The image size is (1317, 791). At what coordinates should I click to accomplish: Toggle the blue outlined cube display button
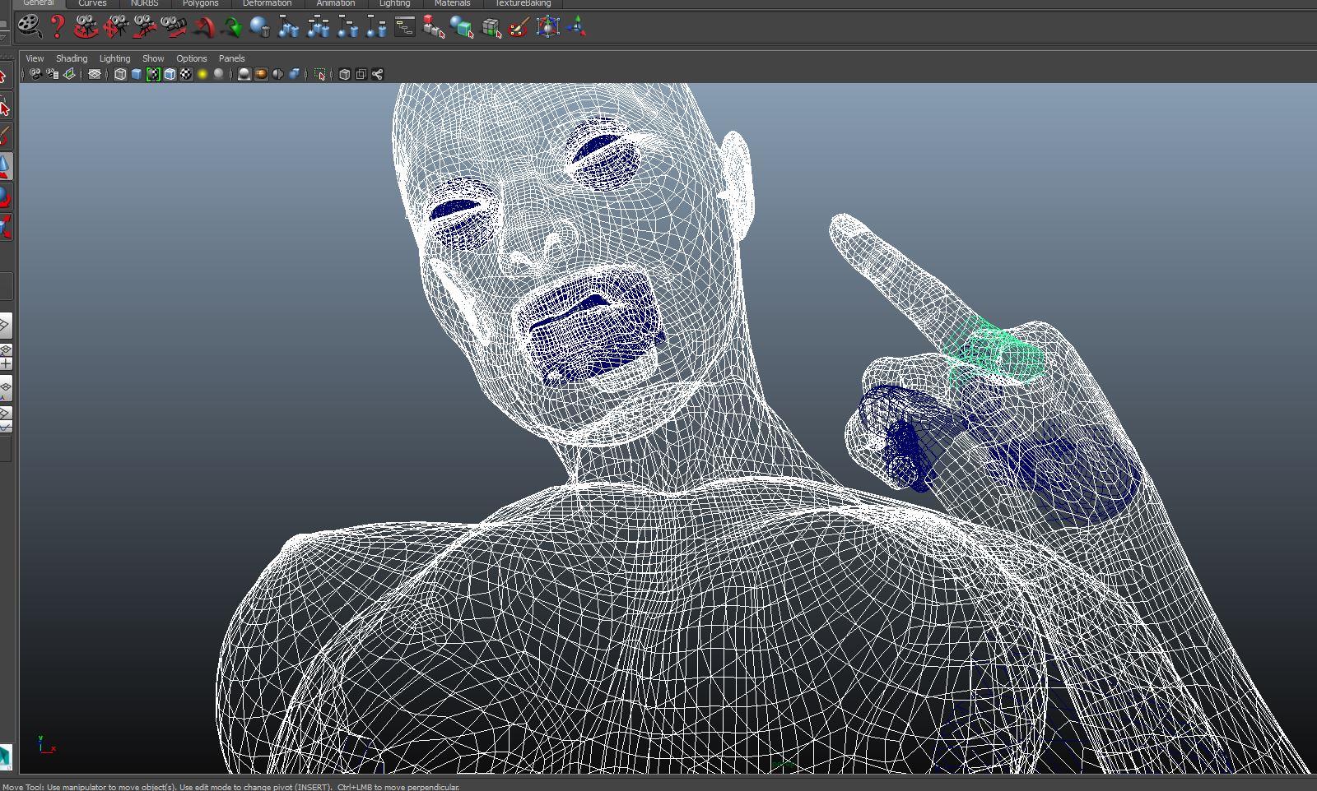point(170,74)
